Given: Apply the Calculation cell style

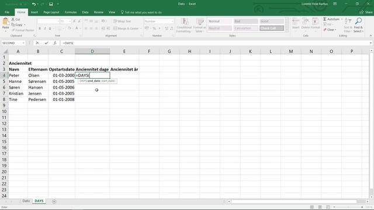Looking at the screenshot, I should [245, 28].
